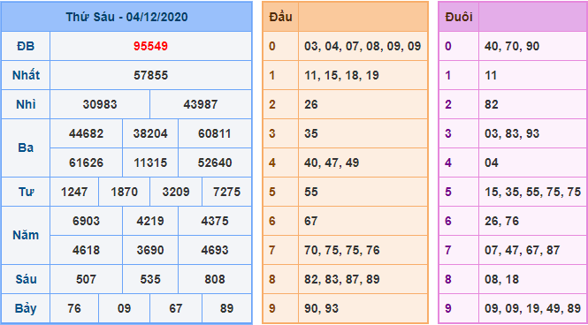Select Đuôi row 1 value 11
The image size is (588, 325).
491,75
